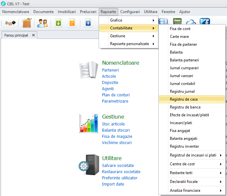Open the Documente menu
Viewport: 227px width, 196px height.
[x=43, y=12]
